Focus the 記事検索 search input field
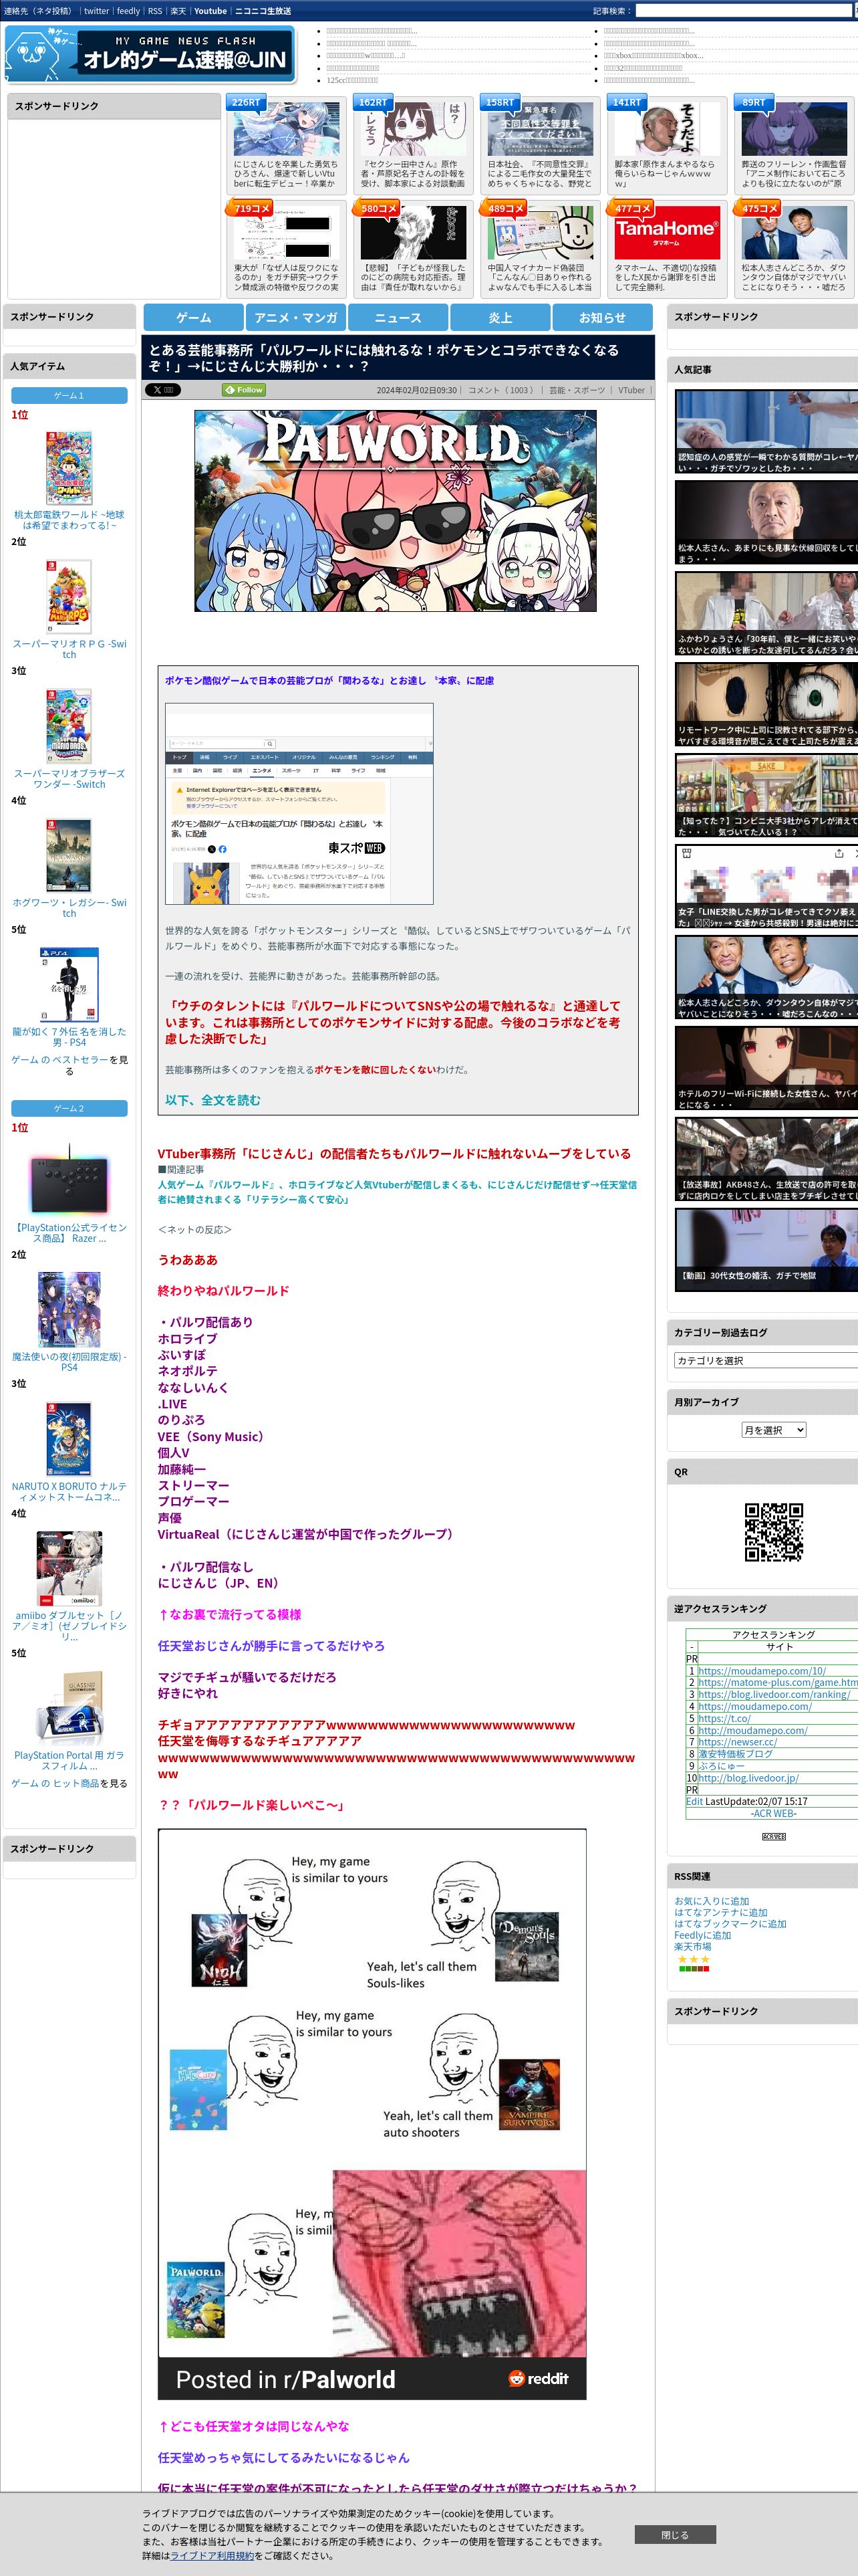The image size is (858, 2576). click(744, 11)
